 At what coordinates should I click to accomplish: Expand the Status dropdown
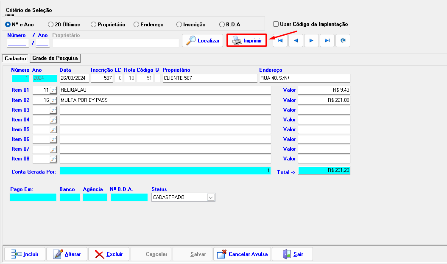211,197
